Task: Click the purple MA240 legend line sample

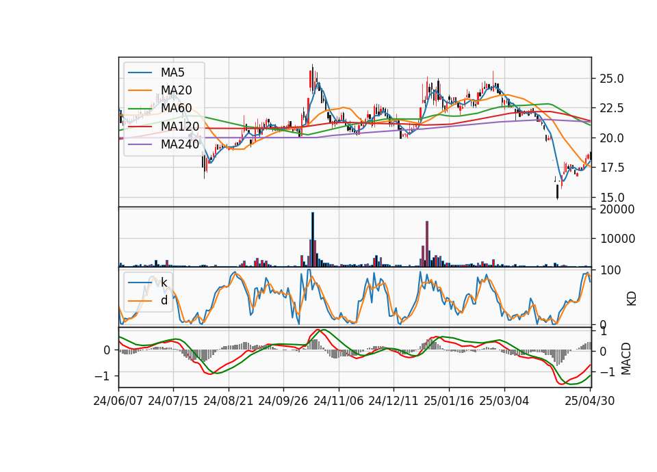Action: pyautogui.click(x=140, y=144)
